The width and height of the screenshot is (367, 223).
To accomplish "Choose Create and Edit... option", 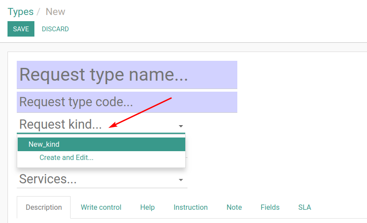I will (x=66, y=157).
